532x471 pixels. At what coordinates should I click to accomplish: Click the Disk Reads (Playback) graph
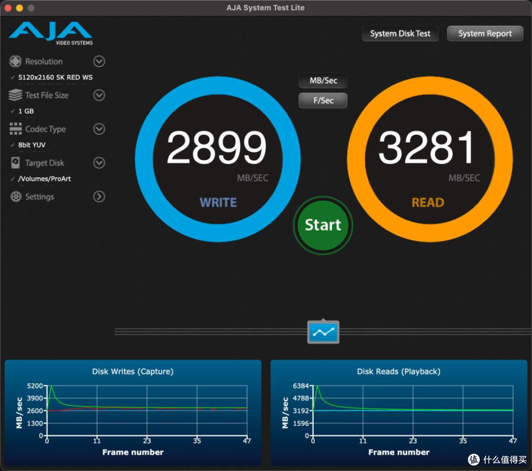[399, 413]
